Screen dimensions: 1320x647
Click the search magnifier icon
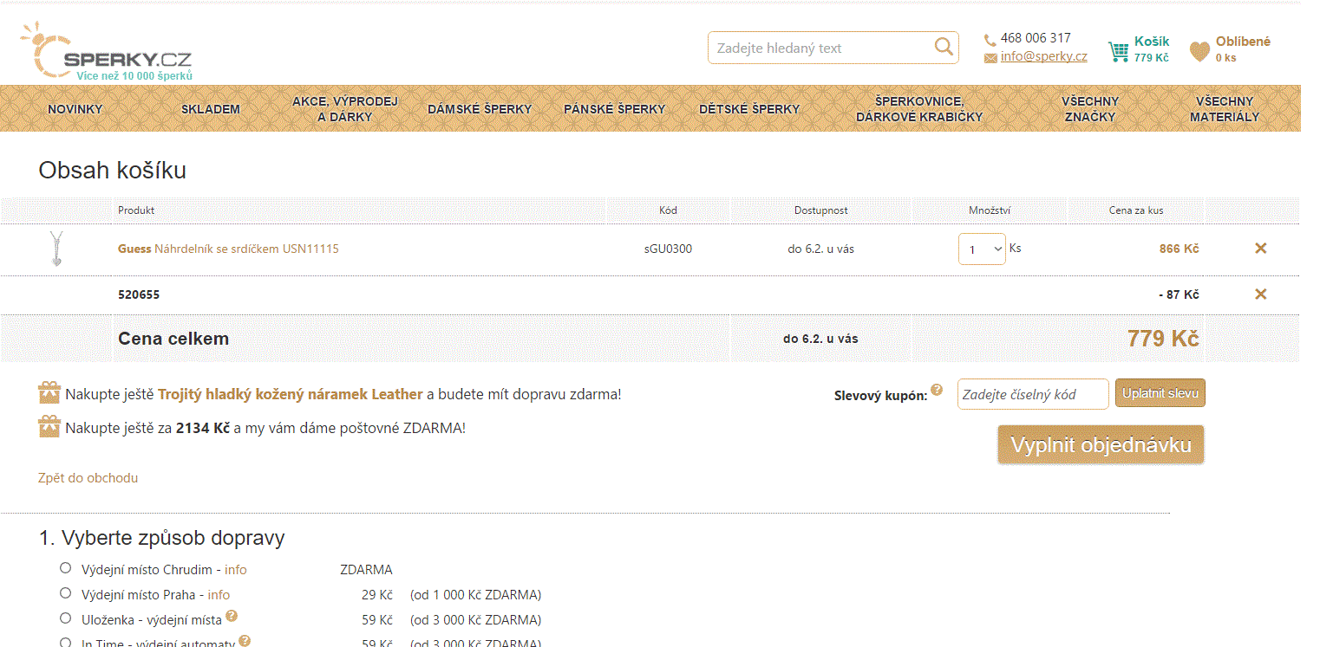(x=944, y=47)
